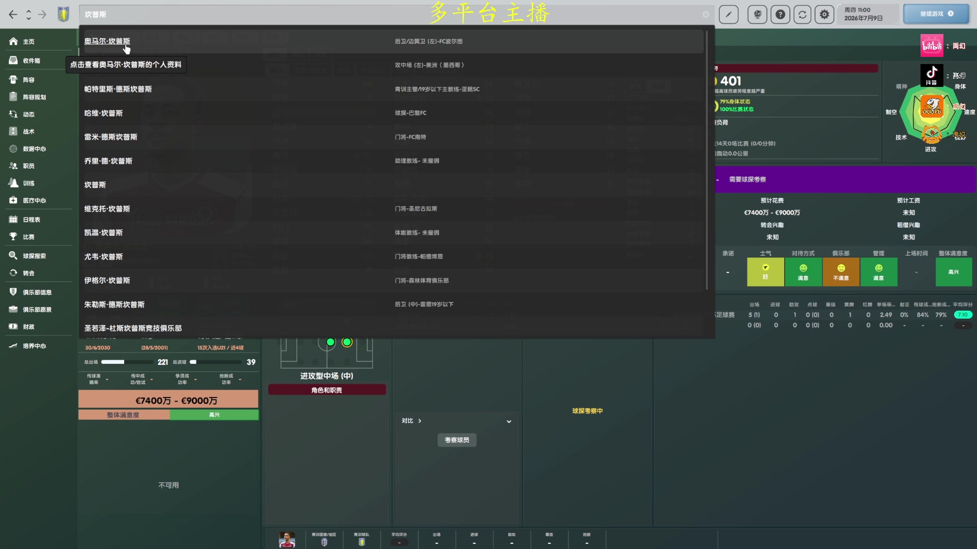Open 收件箱 inbox in sidebar

pyautogui.click(x=31, y=60)
